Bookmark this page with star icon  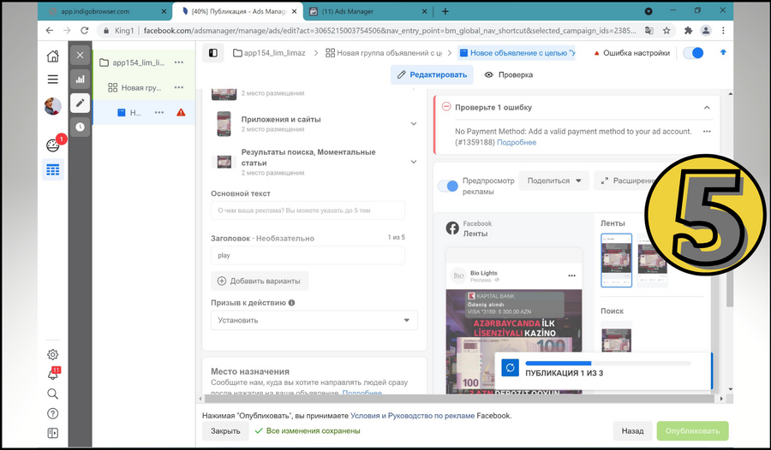pos(666,31)
